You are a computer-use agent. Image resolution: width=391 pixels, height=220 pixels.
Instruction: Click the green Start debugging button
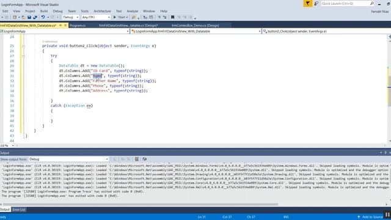pos(114,17)
